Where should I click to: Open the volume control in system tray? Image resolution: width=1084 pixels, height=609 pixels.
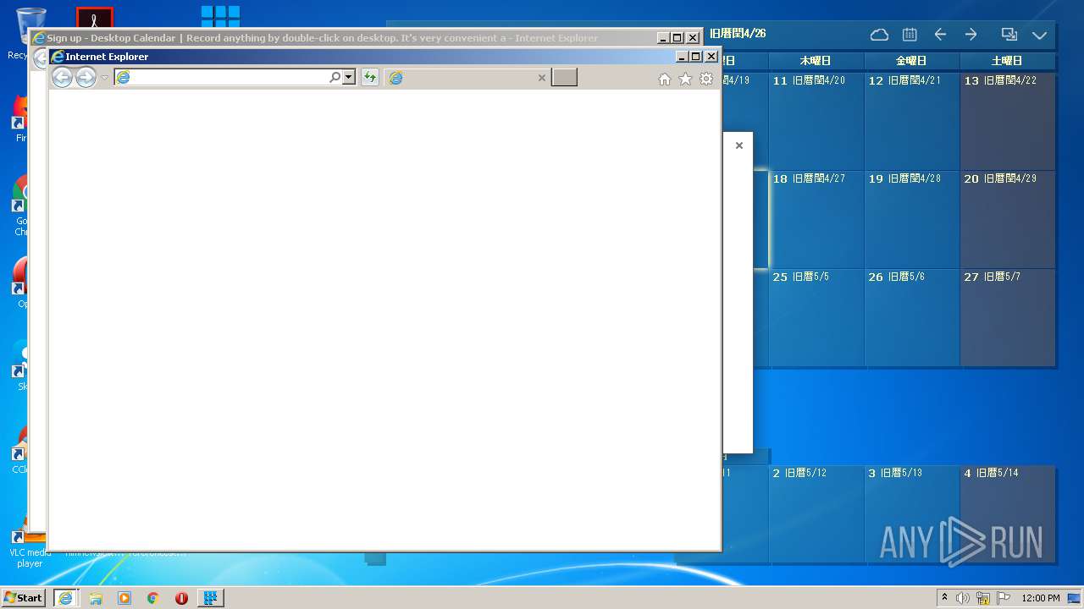point(963,598)
